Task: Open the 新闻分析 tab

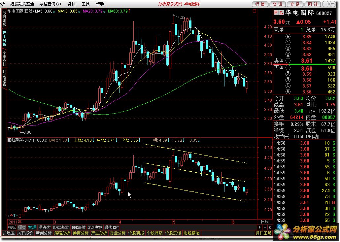Action: [44, 233]
